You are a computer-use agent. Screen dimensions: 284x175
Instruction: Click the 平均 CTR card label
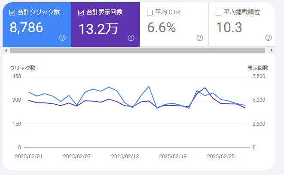tap(168, 12)
